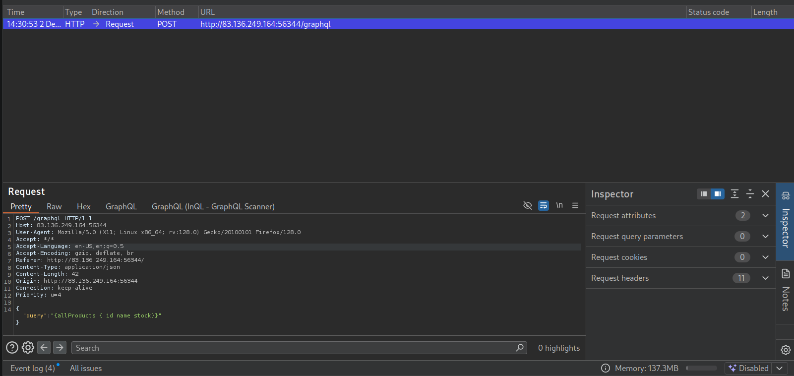Image resolution: width=794 pixels, height=376 pixels.
Task: Toggle show non-printable \n characters
Action: pos(559,205)
